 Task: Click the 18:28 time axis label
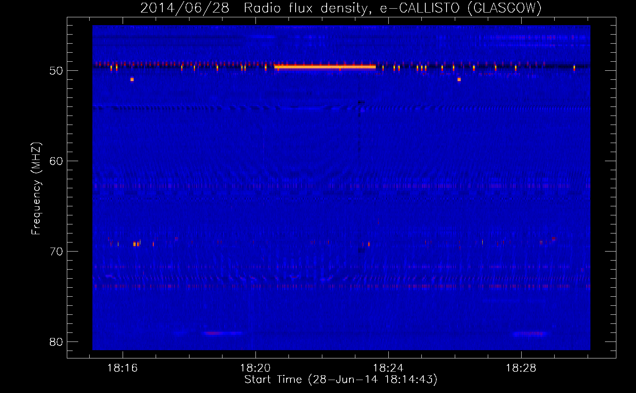tap(521, 368)
